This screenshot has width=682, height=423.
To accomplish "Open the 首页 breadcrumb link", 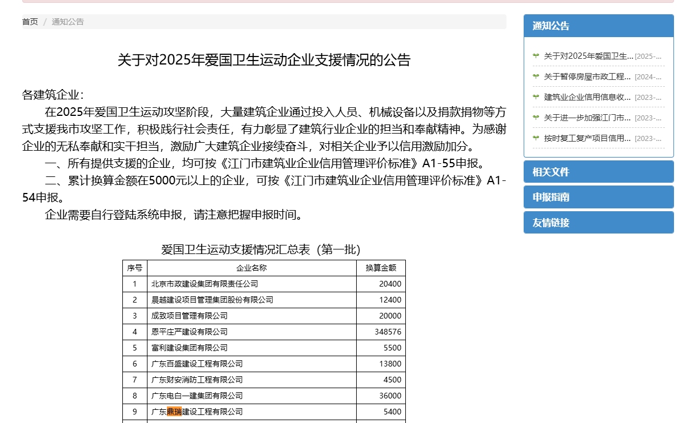I will point(30,22).
